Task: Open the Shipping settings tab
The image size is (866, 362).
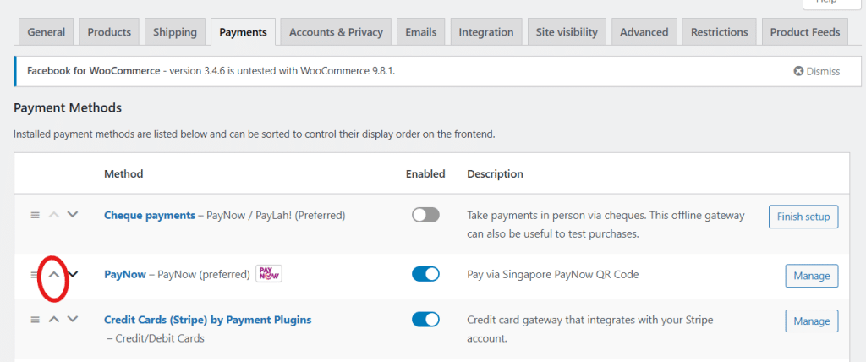Action: point(175,32)
